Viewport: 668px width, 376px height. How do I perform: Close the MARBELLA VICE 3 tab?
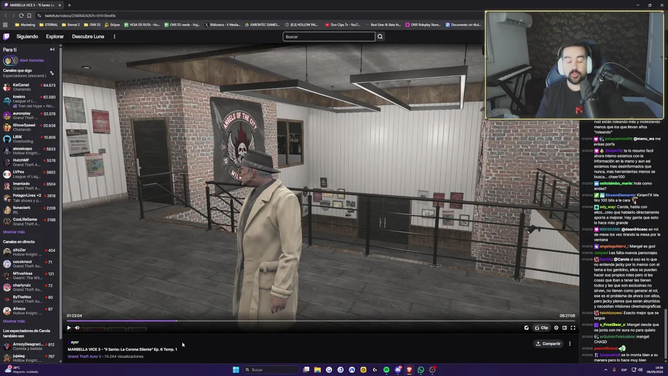59,5
